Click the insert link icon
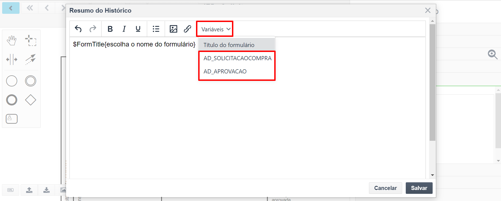 tap(187, 29)
